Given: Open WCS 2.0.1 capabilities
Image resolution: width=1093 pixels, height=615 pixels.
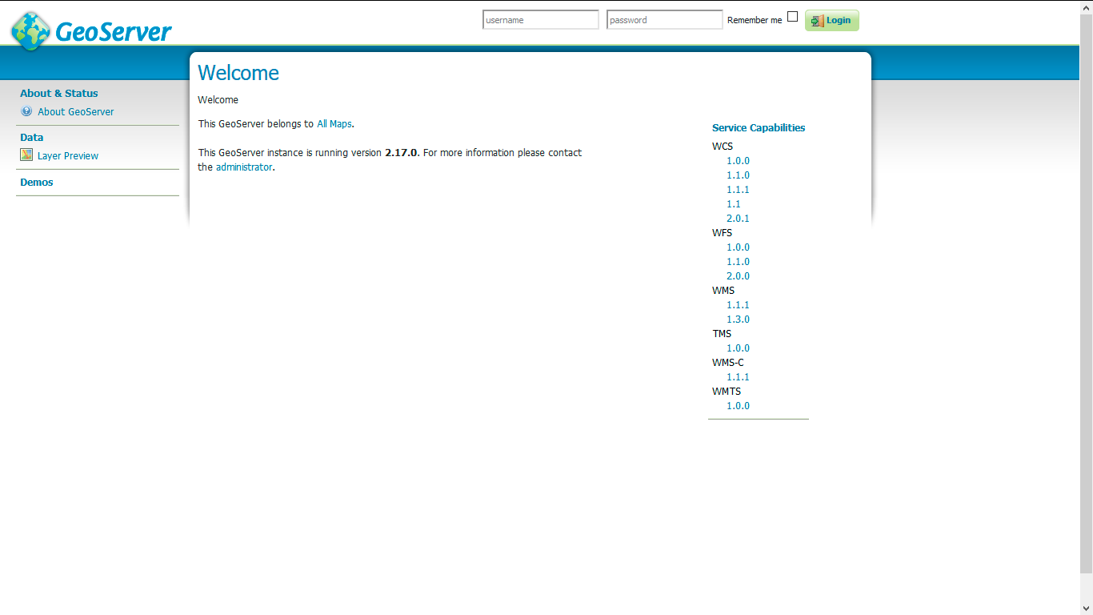Looking at the screenshot, I should 738,219.
